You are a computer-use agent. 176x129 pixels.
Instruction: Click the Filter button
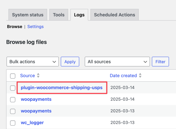tap(160, 62)
